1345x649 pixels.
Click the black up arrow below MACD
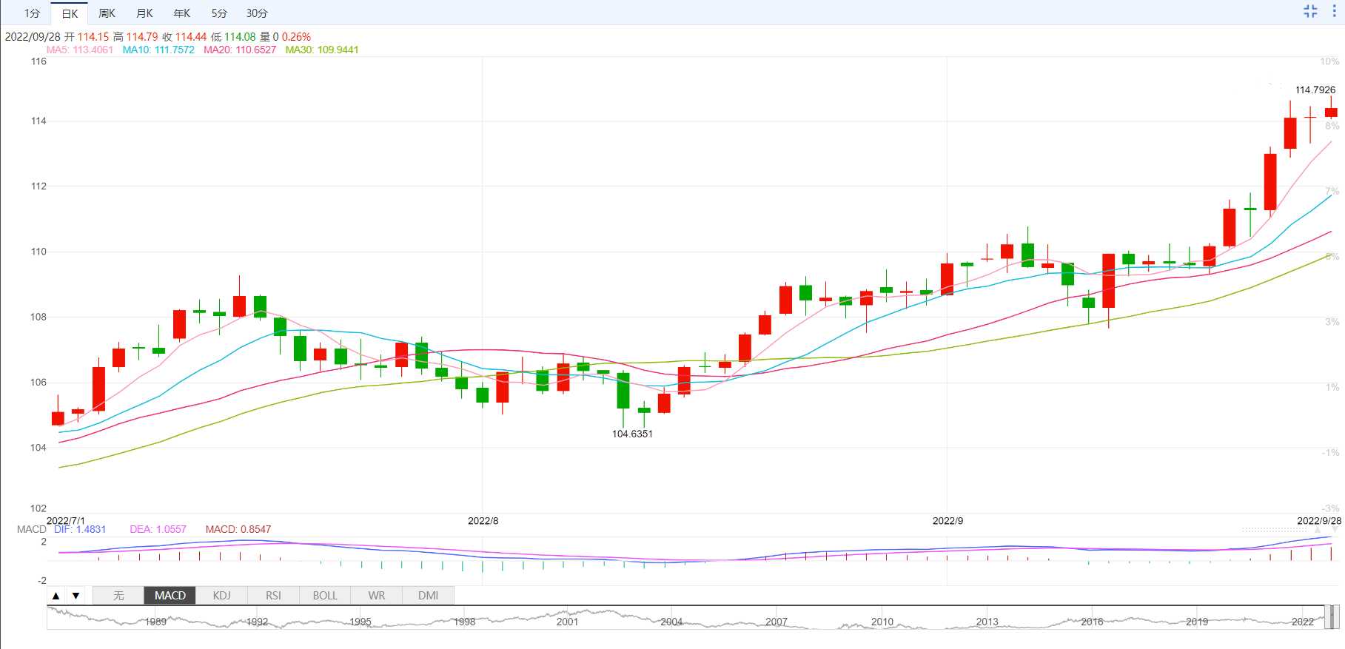pos(56,596)
